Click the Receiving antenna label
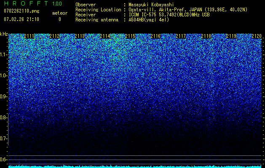Viewport: 265px width, 168px height. [97, 20]
